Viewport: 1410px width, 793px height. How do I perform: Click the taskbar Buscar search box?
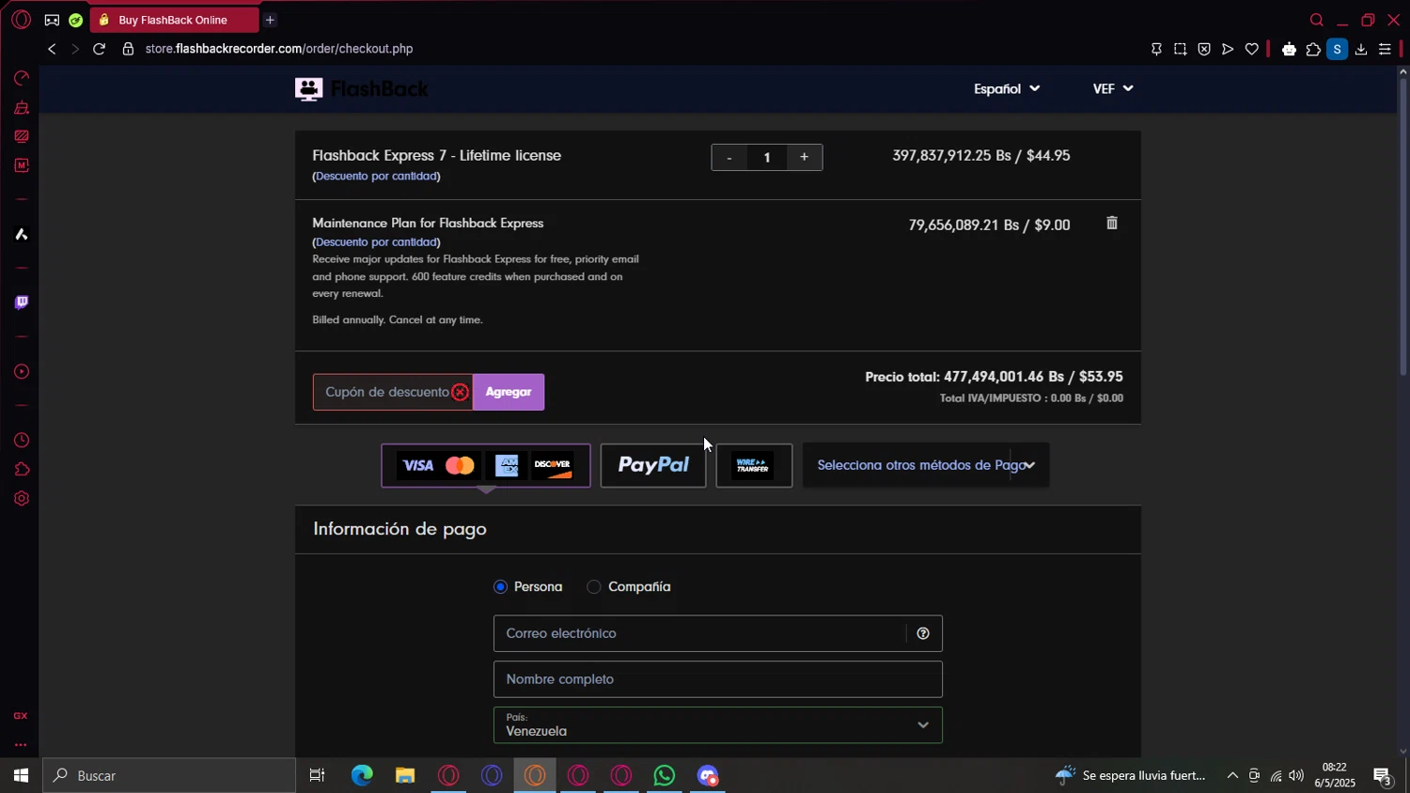pyautogui.click(x=169, y=775)
